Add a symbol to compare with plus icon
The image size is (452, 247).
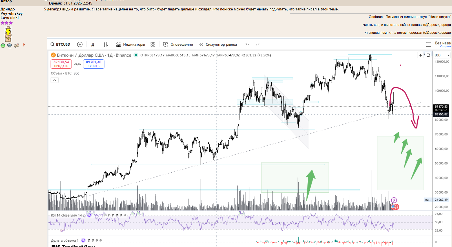80,44
